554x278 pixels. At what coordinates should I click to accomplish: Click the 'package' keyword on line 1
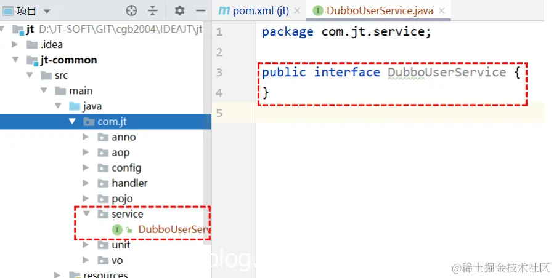[x=287, y=32]
